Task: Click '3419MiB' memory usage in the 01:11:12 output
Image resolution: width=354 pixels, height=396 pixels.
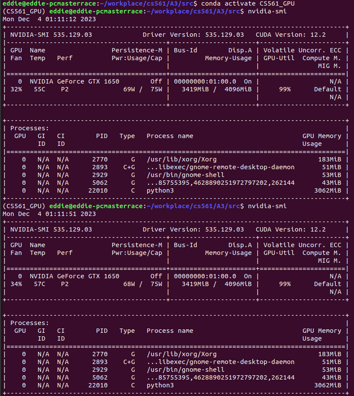Action: [x=196, y=89]
